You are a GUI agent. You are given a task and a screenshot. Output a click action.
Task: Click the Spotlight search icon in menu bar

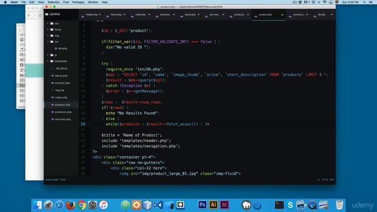[x=365, y=2]
